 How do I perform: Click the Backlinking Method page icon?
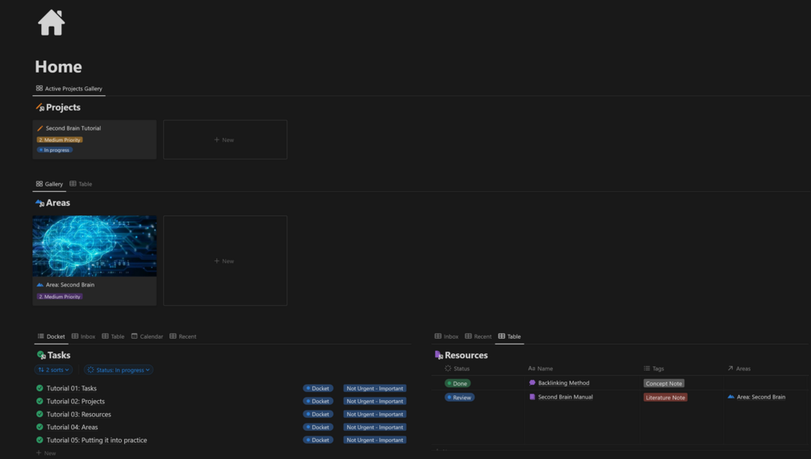(x=533, y=383)
